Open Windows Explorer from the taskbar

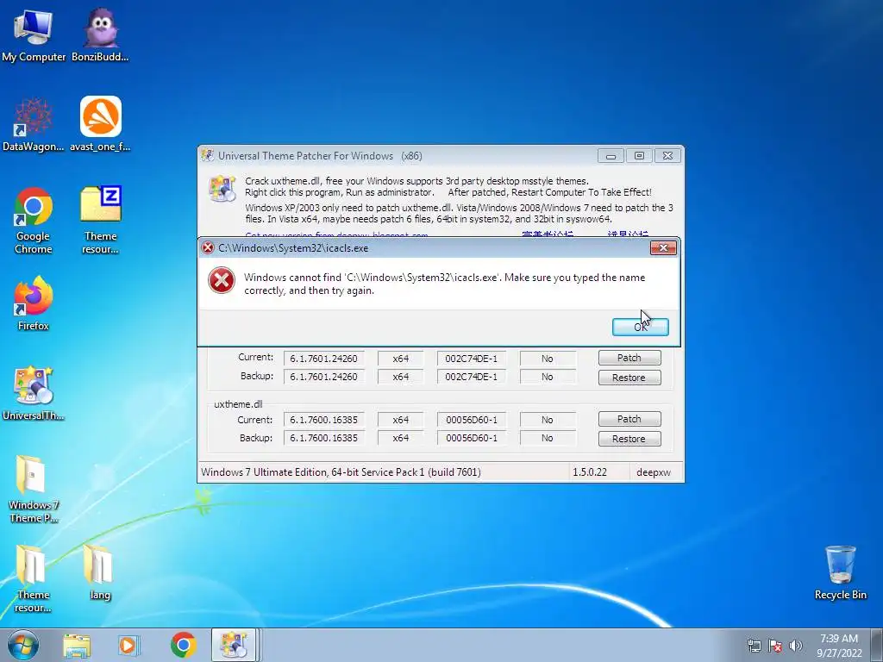click(x=77, y=645)
